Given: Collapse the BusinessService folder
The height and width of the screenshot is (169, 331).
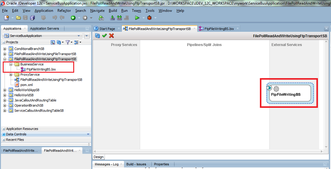Looking at the screenshot, I should coord(11,65).
